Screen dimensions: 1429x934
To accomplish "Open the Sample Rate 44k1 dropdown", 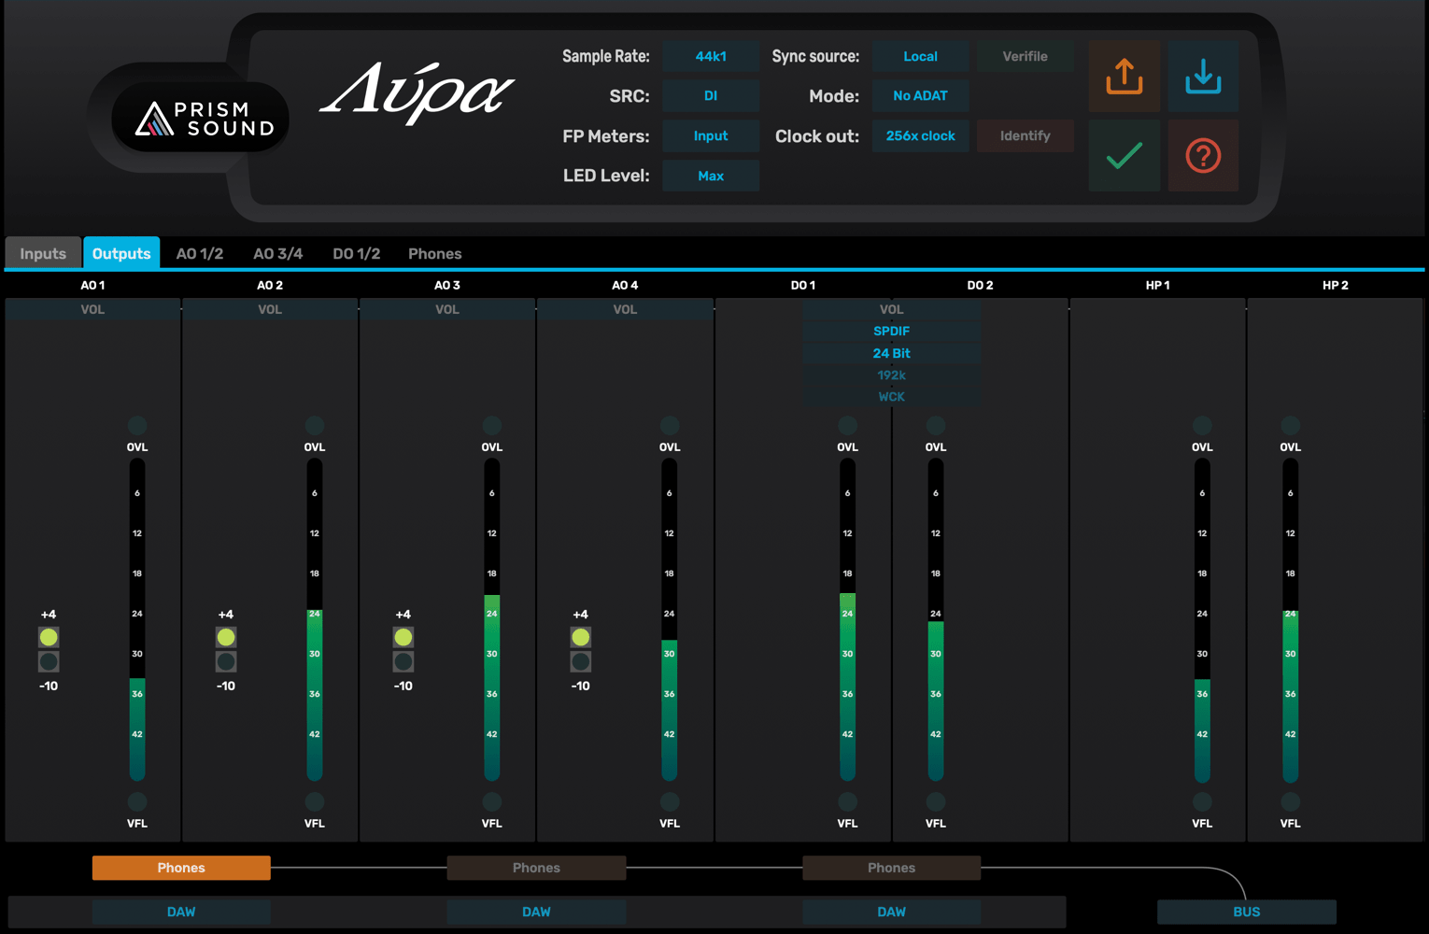I will click(x=710, y=56).
